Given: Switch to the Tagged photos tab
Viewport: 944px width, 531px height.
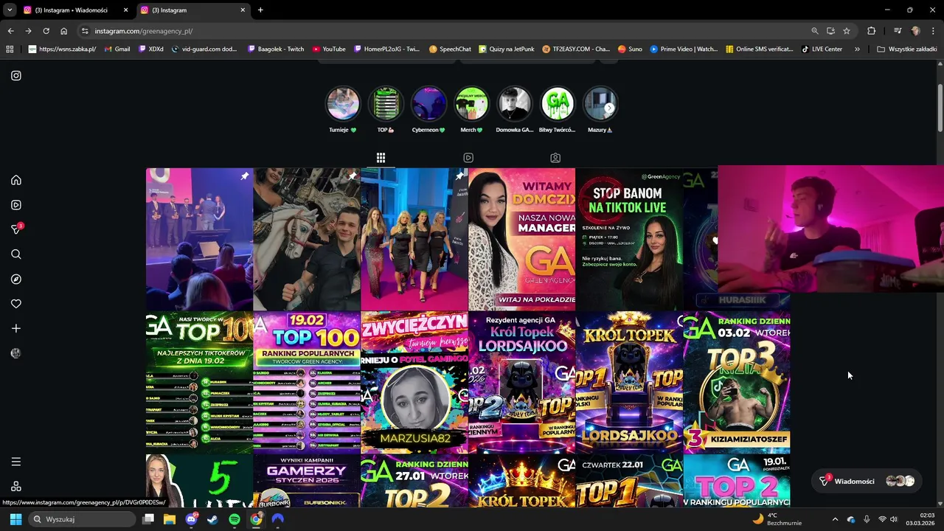Looking at the screenshot, I should 555,158.
